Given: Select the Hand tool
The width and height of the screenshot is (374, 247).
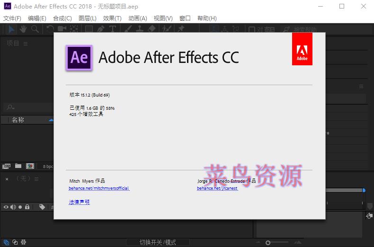Looking at the screenshot, I should [x=23, y=29].
